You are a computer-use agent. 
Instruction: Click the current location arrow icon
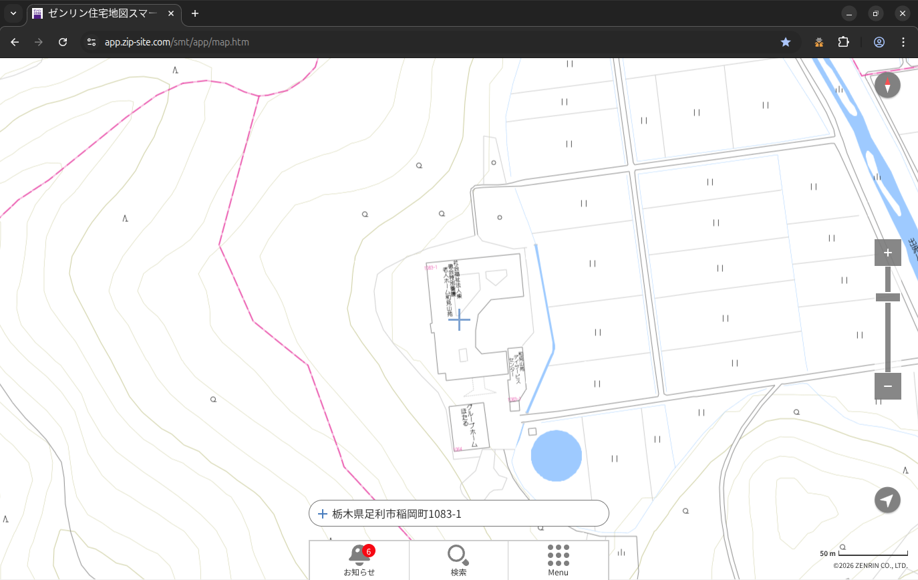887,500
